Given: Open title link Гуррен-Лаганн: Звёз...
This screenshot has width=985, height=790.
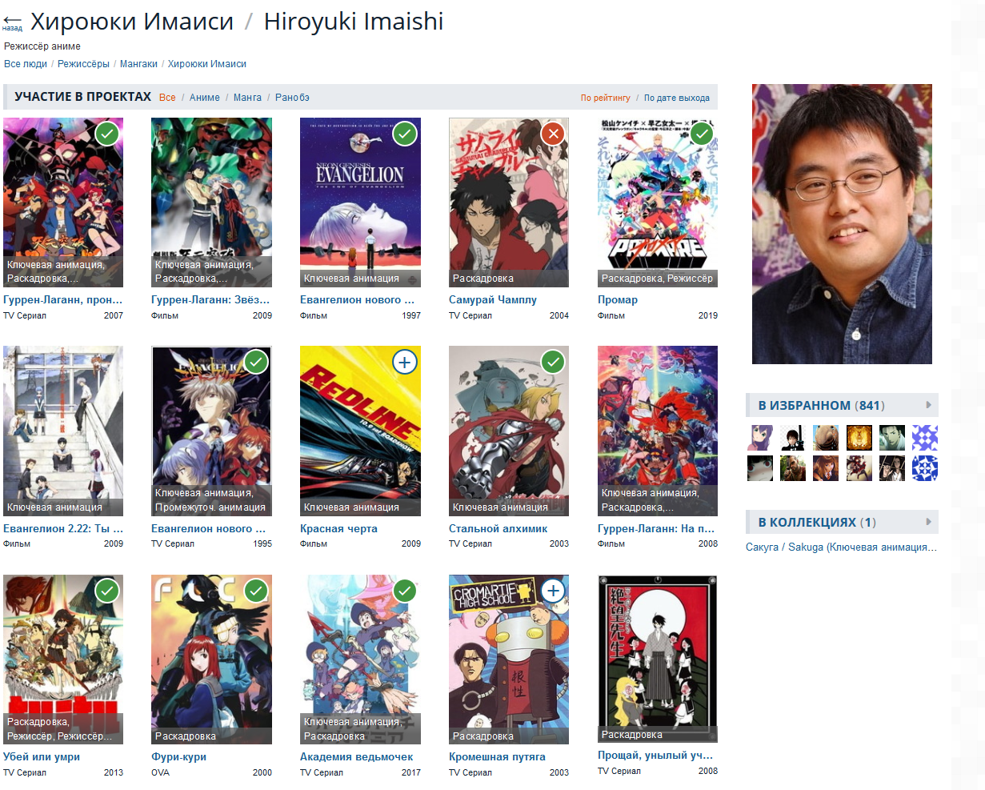Looking at the screenshot, I should point(211,300).
